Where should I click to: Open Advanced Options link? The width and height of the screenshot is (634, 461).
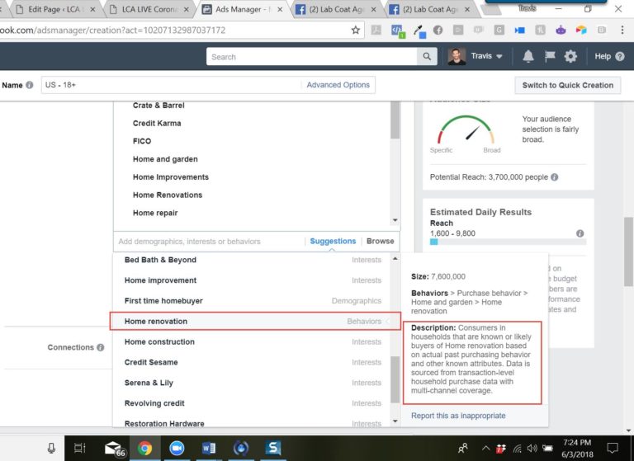tap(338, 85)
